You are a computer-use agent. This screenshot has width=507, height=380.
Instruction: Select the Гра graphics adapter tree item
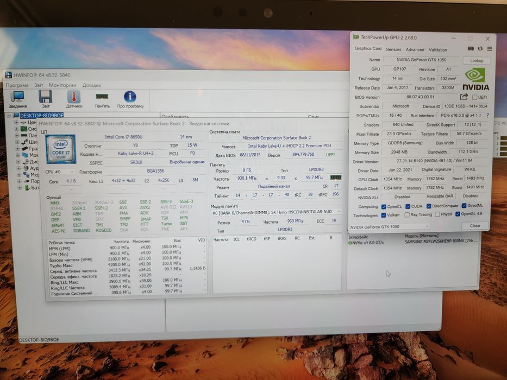pos(29,149)
